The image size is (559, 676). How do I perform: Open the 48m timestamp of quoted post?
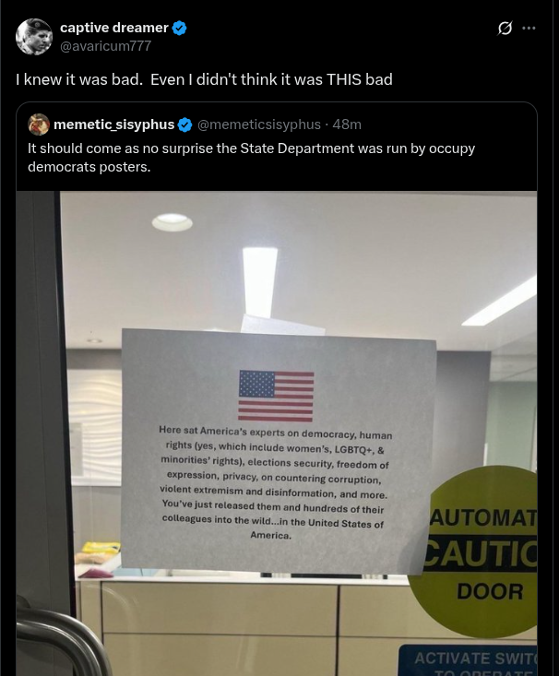[347, 125]
